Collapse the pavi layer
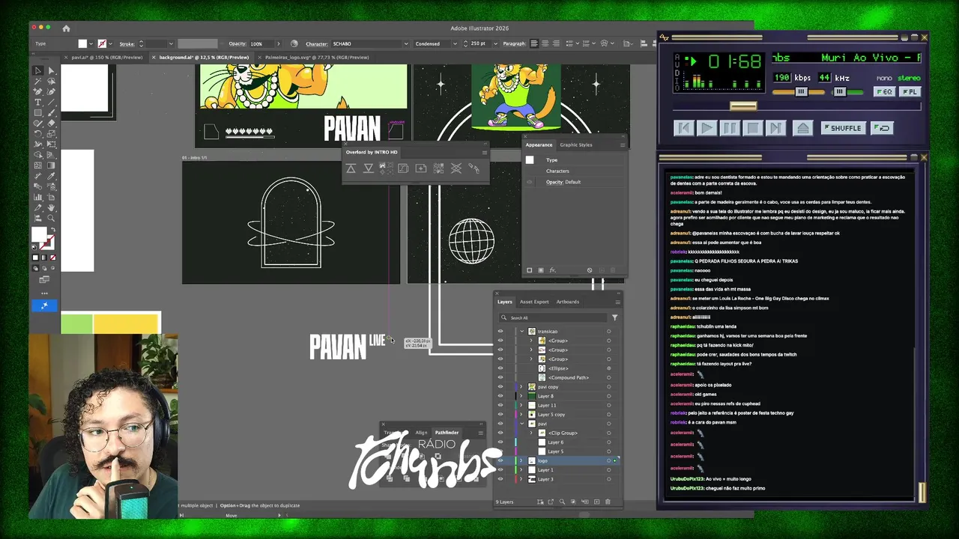Screen dimensions: 959x539 522,424
